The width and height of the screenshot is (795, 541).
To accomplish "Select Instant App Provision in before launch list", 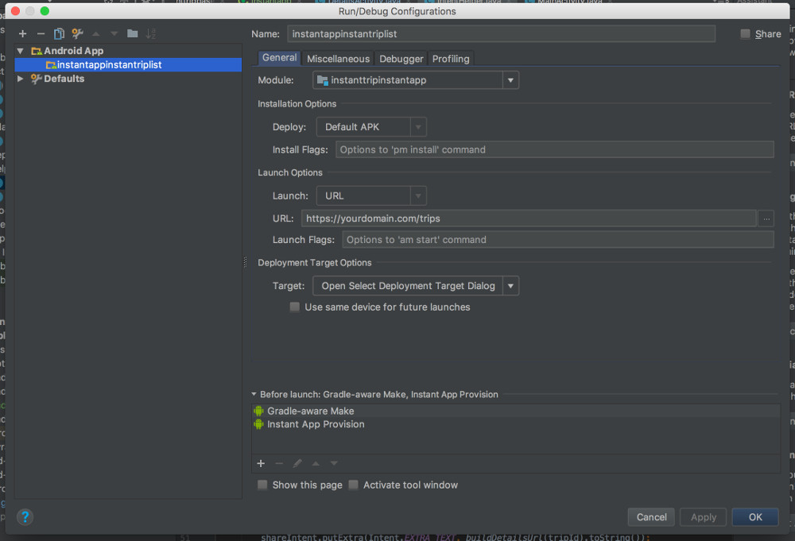I will 316,424.
